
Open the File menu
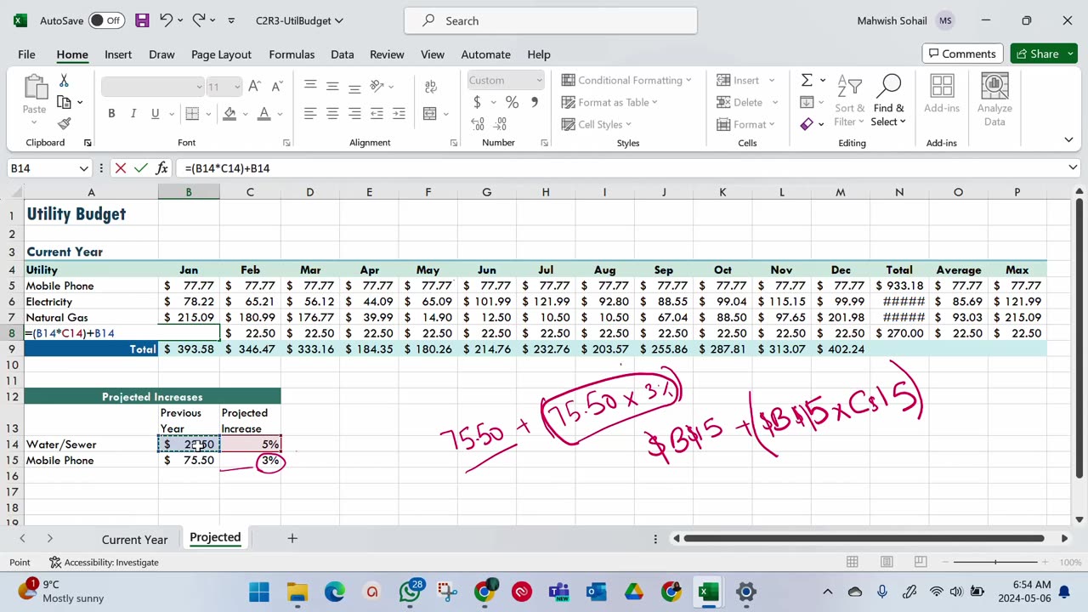pos(26,54)
